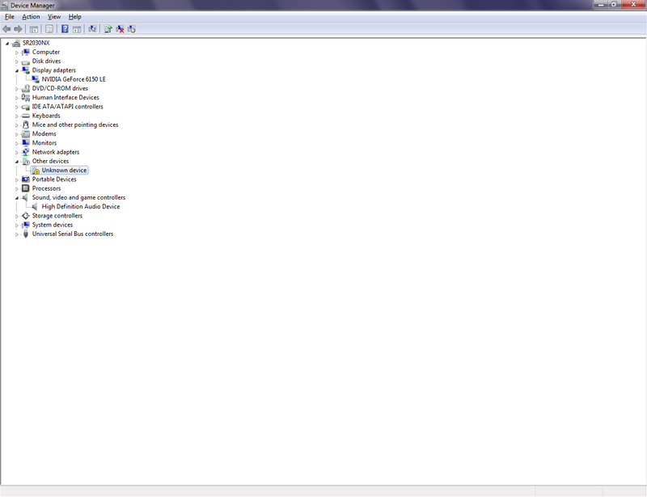This screenshot has width=647, height=497.
Task: Select NVIDIA GeForce 6150 LE device
Action: 74,79
